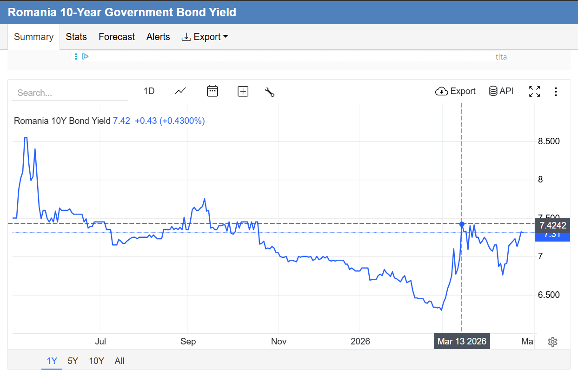Open the calendar date range picker
Viewport: 578px width, 377px height.
[213, 91]
